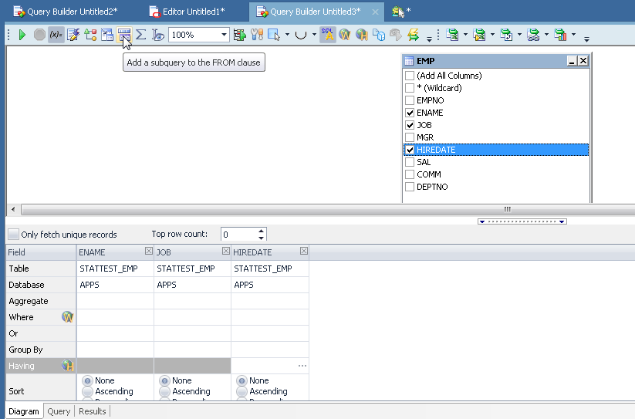
Task: Increase the Top row count stepper
Action: pyautogui.click(x=262, y=231)
